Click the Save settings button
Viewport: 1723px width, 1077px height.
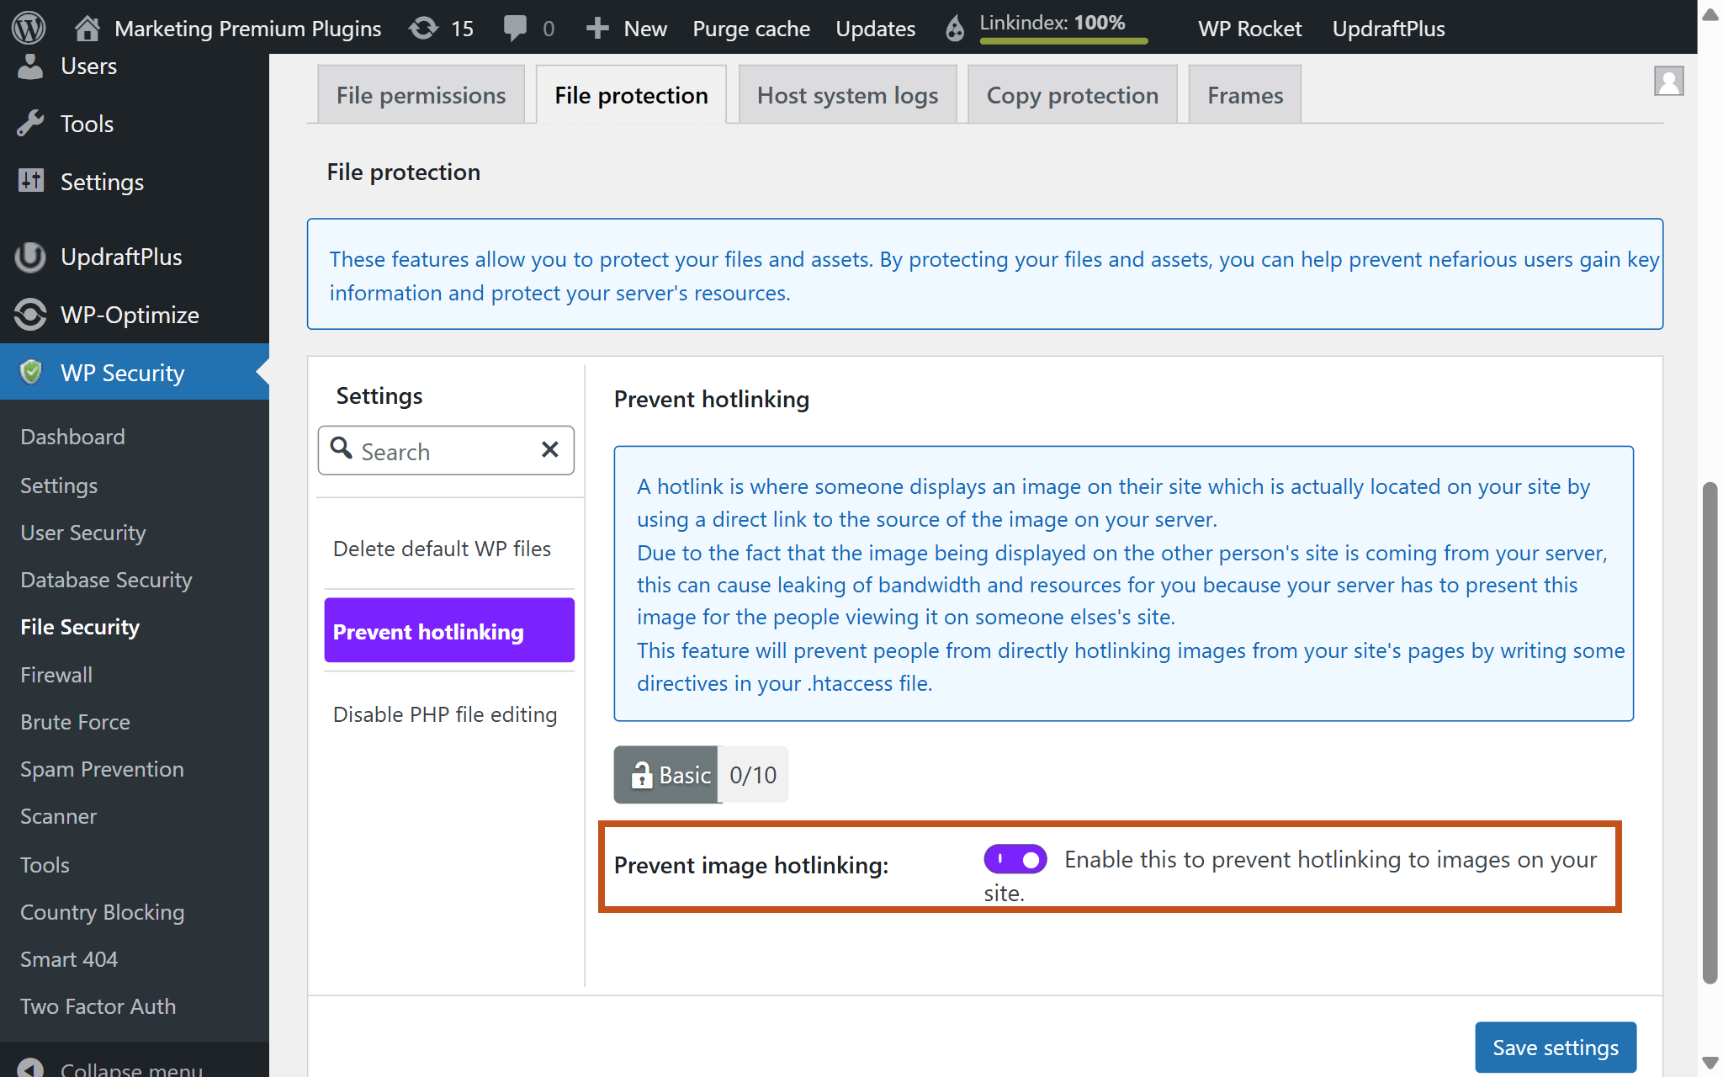tap(1555, 1047)
